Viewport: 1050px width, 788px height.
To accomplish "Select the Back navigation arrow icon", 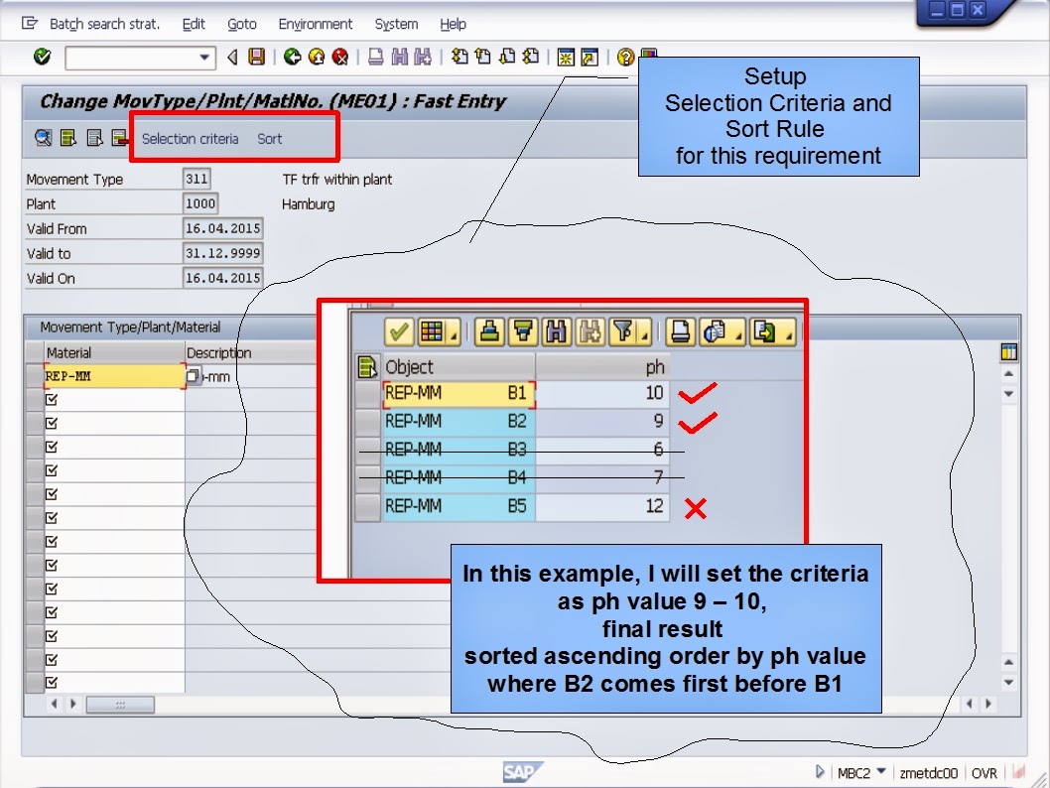I will (294, 57).
